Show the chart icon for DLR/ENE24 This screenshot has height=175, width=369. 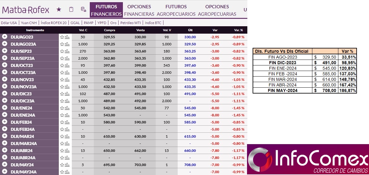(x=67, y=108)
